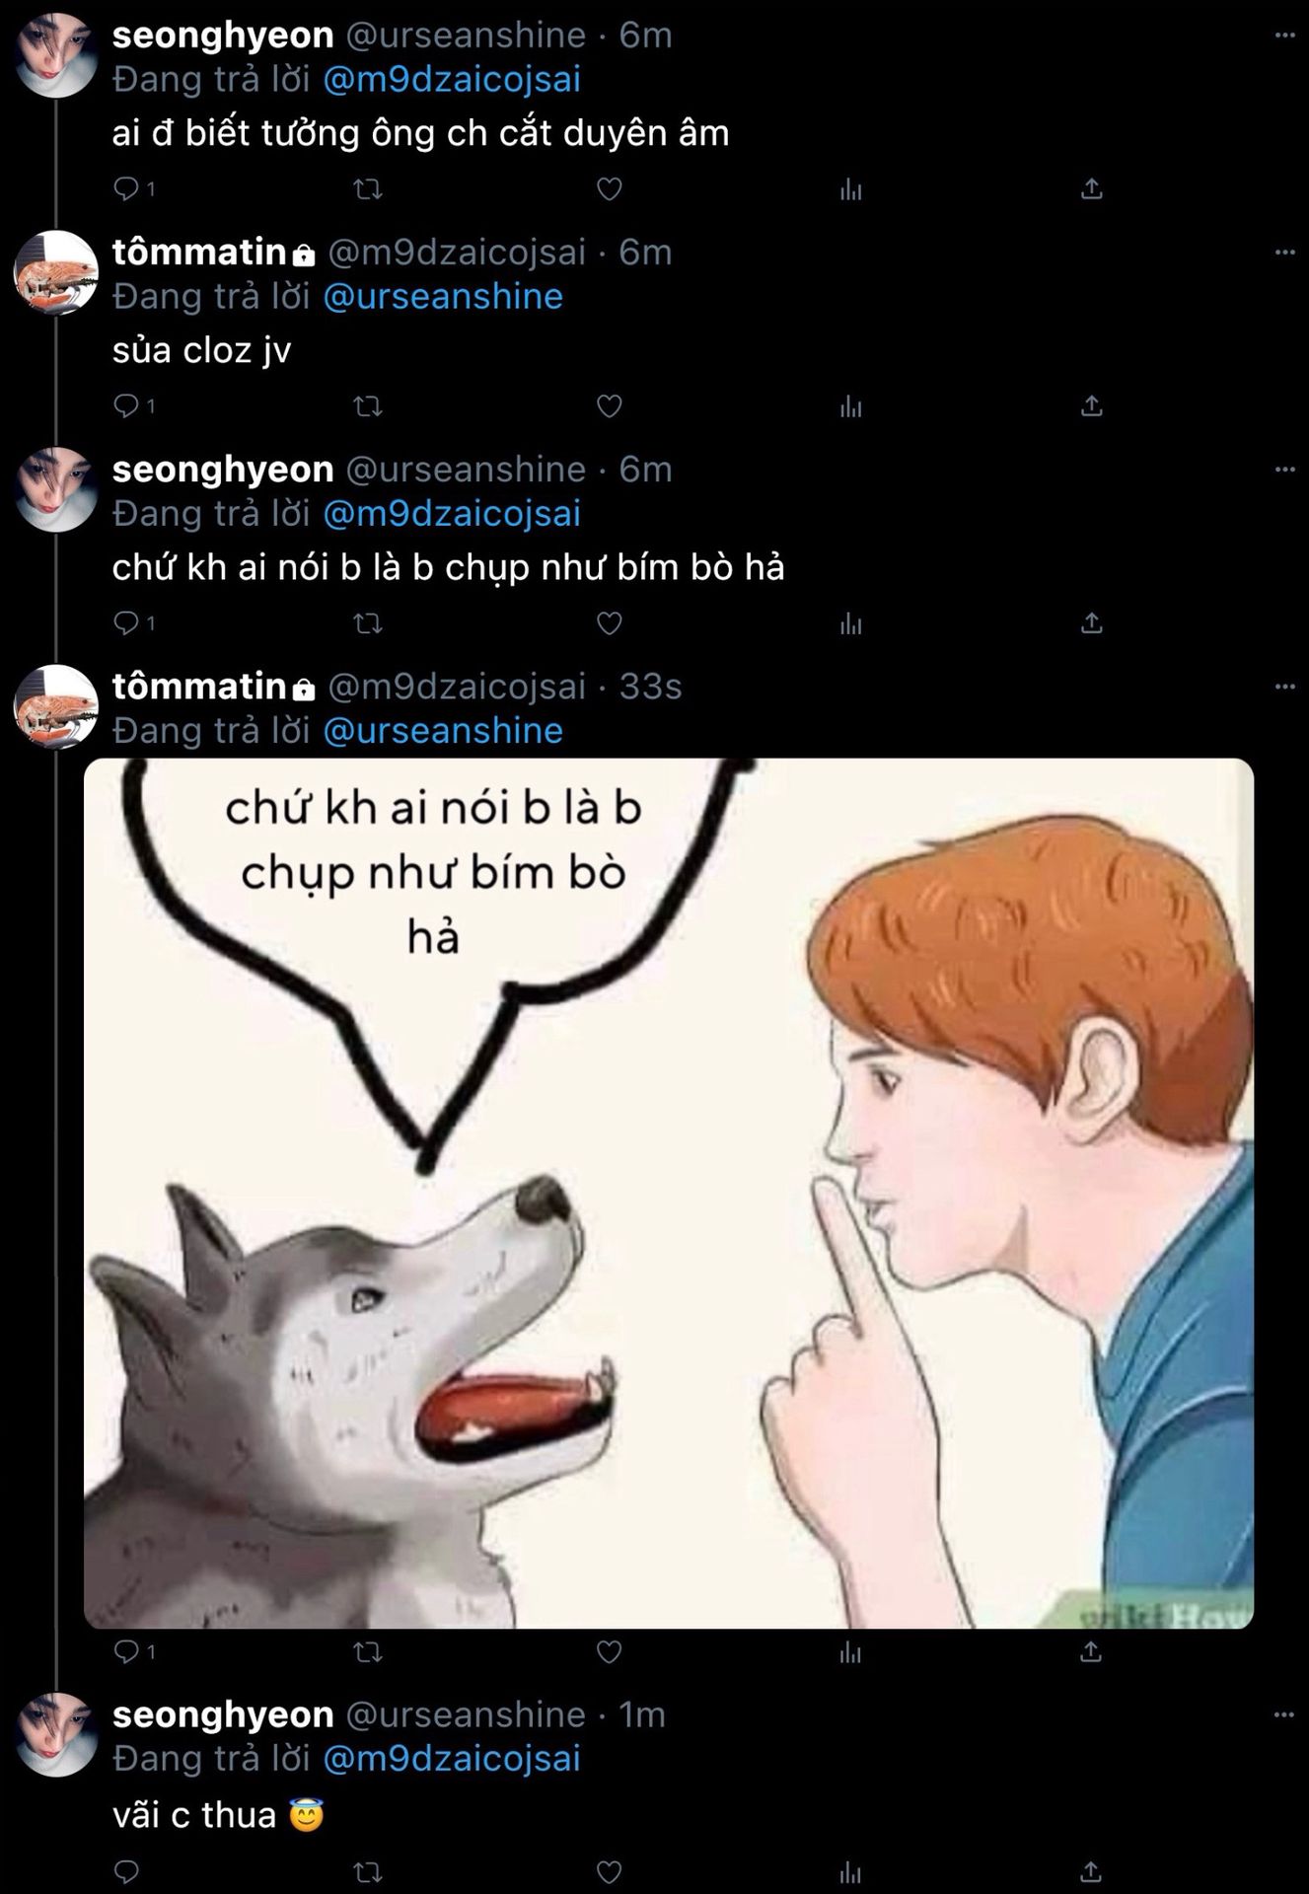Like the "vãi c thua" tweet
Image resolution: width=1309 pixels, height=1894 pixels.
pyautogui.click(x=610, y=1871)
